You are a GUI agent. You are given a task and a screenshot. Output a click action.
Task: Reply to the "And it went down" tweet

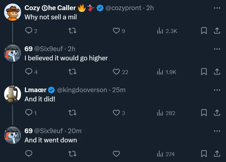(x=29, y=154)
